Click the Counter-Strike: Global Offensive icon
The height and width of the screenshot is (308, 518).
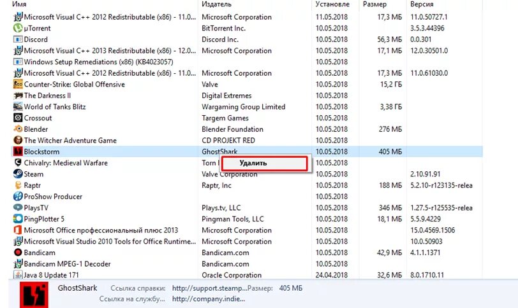18,85
